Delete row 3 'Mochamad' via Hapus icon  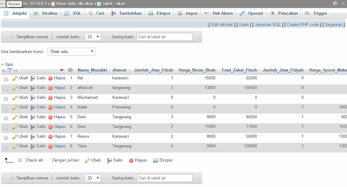[51, 98]
